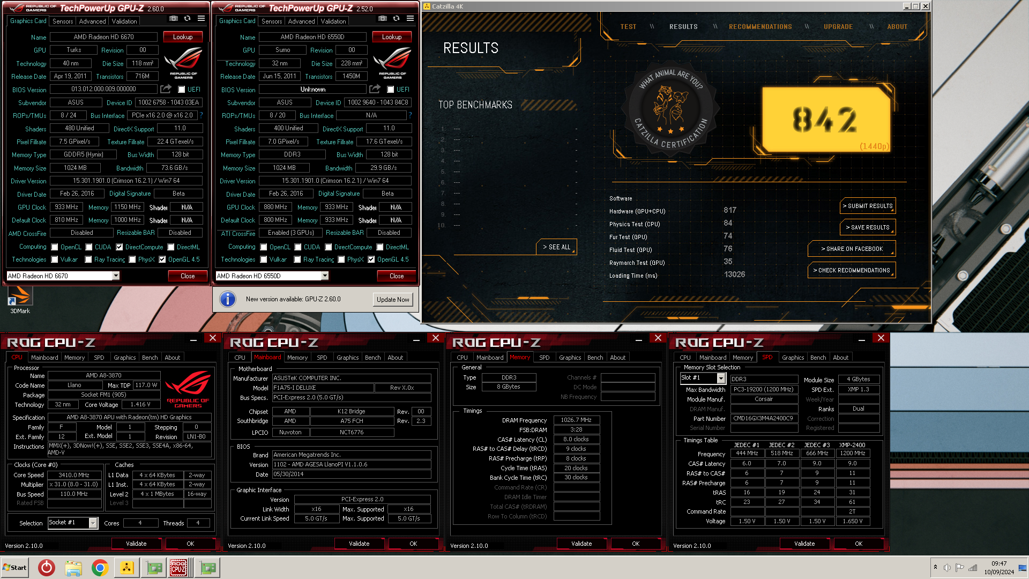Uncheck DirectCompute in HD 6670 window
The height and width of the screenshot is (579, 1029).
[x=119, y=247]
